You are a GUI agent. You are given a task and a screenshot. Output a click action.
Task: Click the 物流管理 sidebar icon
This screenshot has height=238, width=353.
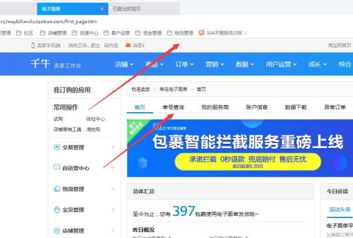56,189
